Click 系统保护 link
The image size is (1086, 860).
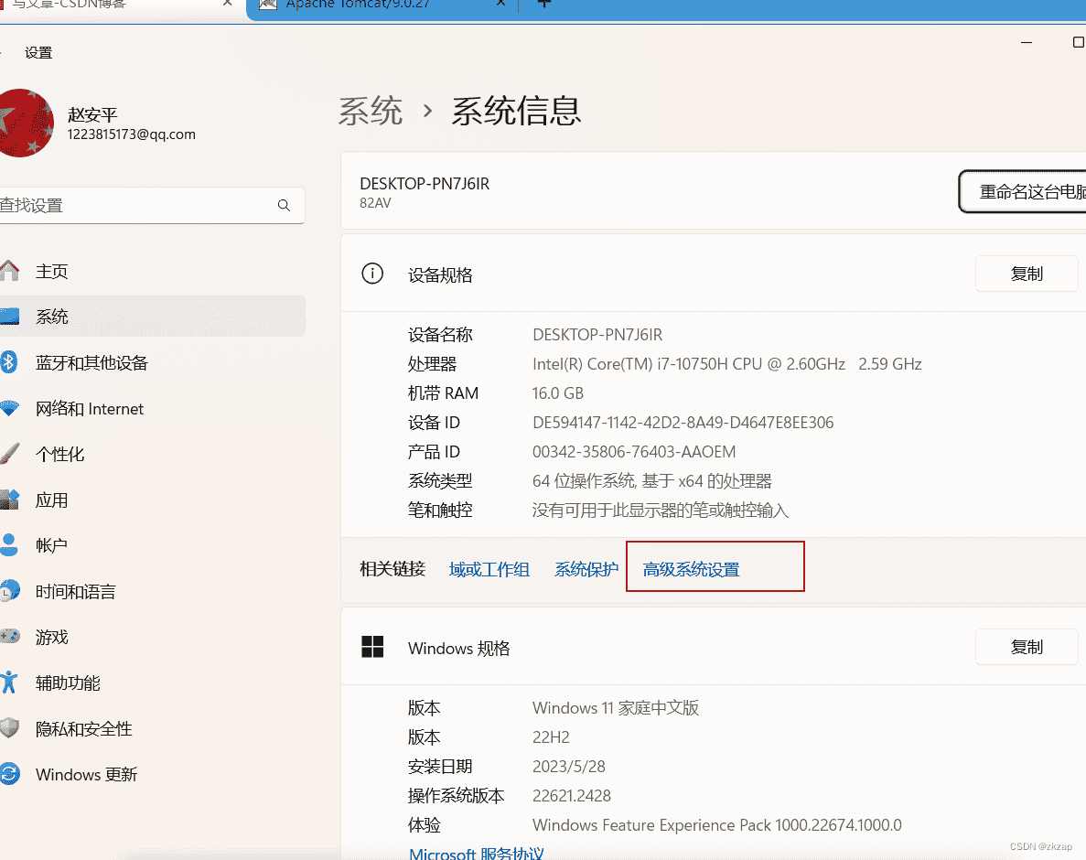586,569
